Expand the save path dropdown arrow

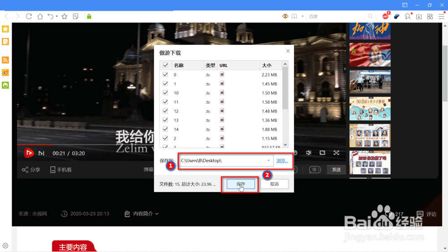(268, 161)
